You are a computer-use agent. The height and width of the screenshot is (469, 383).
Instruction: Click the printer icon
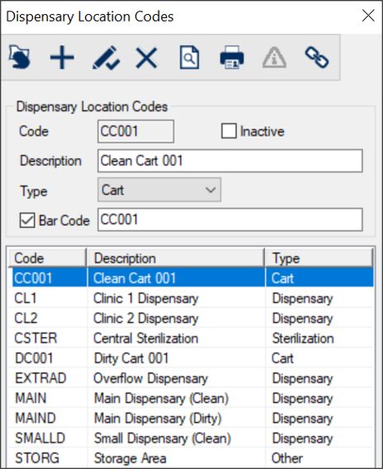click(232, 57)
